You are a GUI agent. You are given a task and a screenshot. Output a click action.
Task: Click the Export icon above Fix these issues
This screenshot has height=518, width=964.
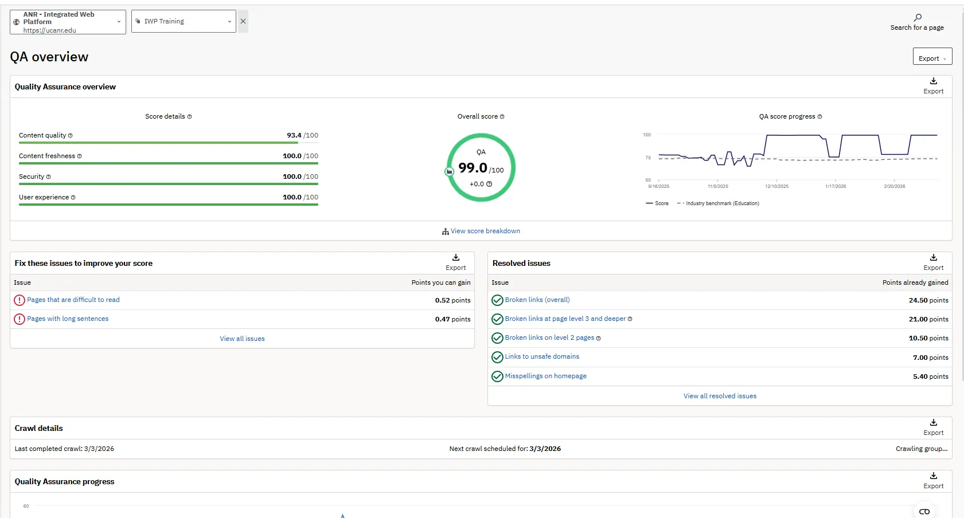click(455, 258)
